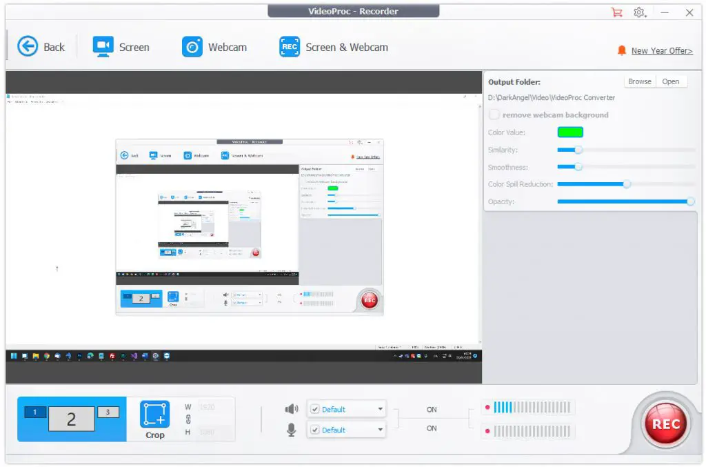
Task: Adjust the Similarity slider handle
Action: [x=578, y=150]
